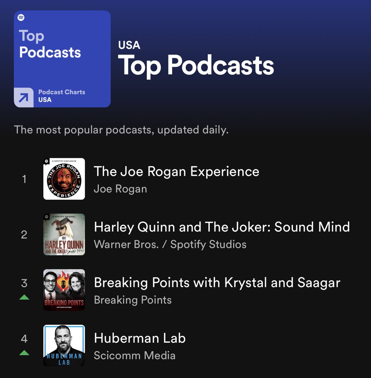The width and height of the screenshot is (371, 378).
Task: Open the Breaking Points artwork thumbnail
Action: 64,290
